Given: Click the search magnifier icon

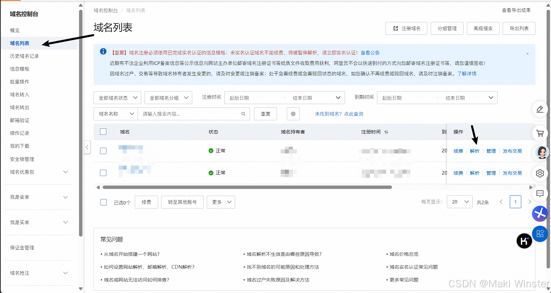Looking at the screenshot, I should [x=243, y=114].
